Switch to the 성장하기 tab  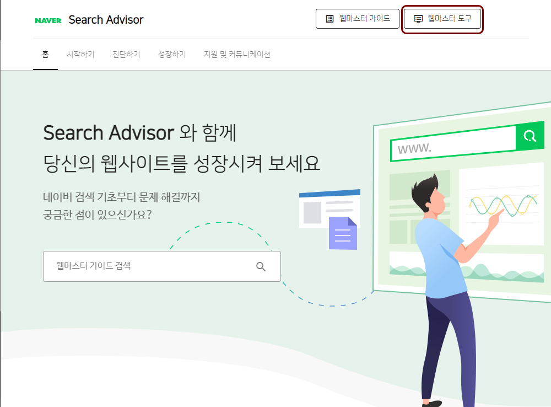tap(172, 54)
